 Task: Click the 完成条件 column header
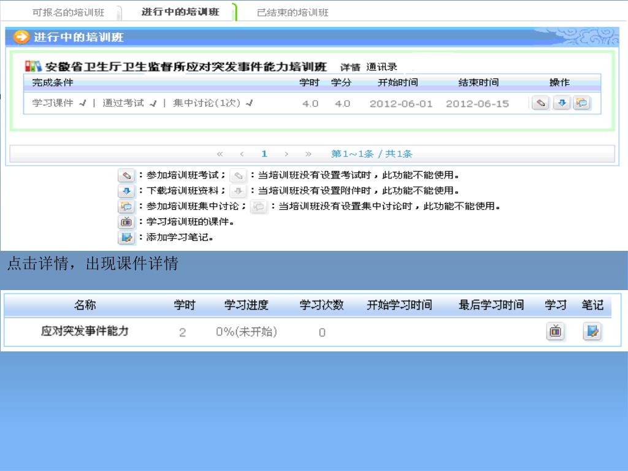[53, 83]
